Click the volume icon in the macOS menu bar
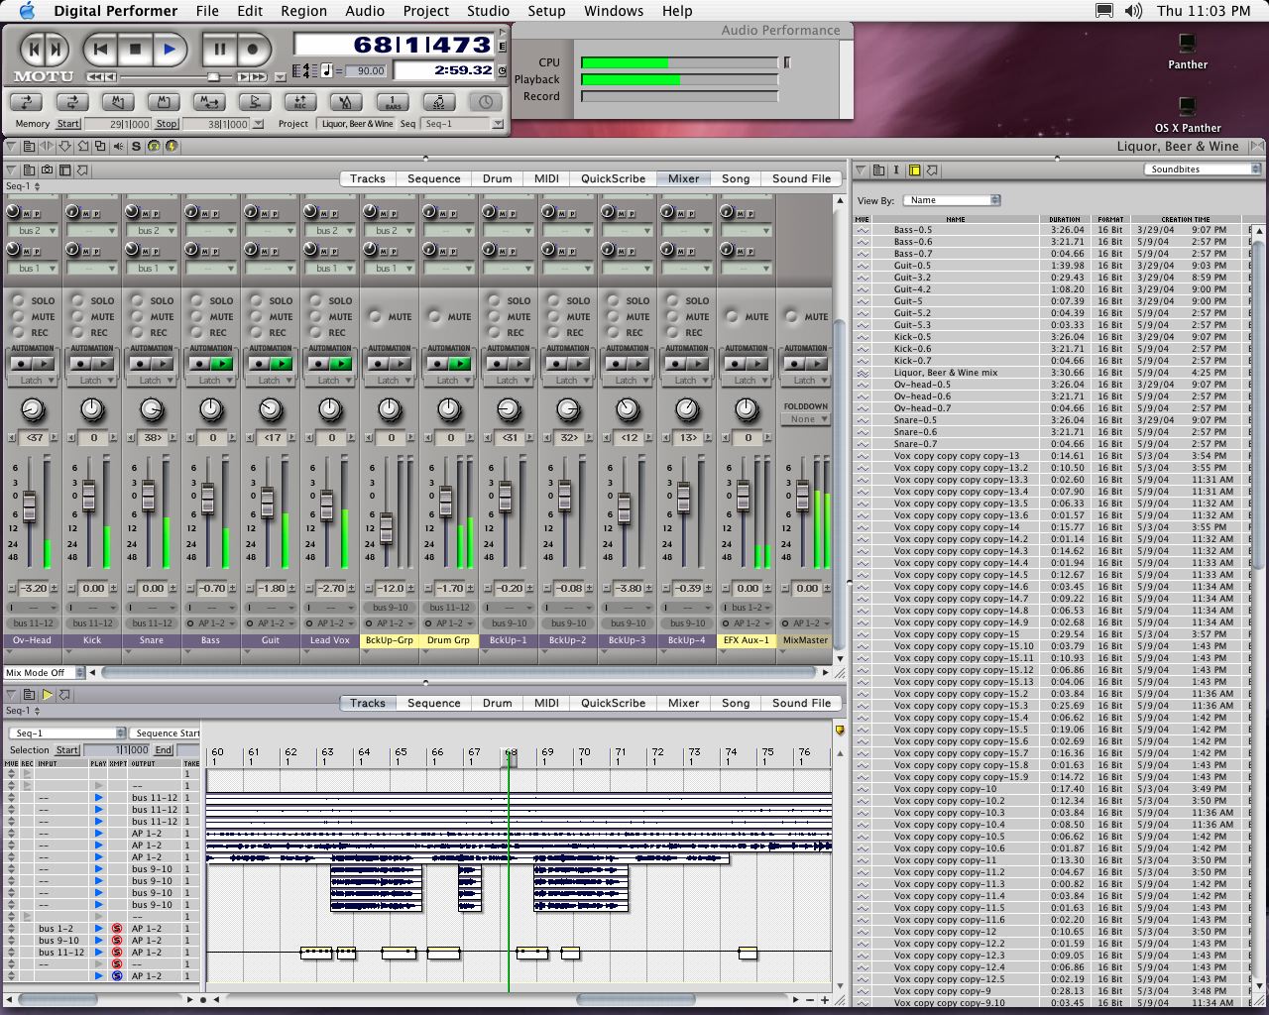 (1133, 11)
